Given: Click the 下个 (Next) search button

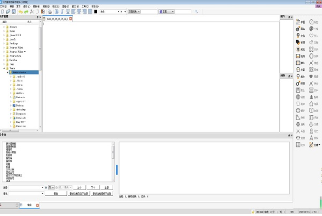Looking at the screenshot, I should [x=93, y=188].
